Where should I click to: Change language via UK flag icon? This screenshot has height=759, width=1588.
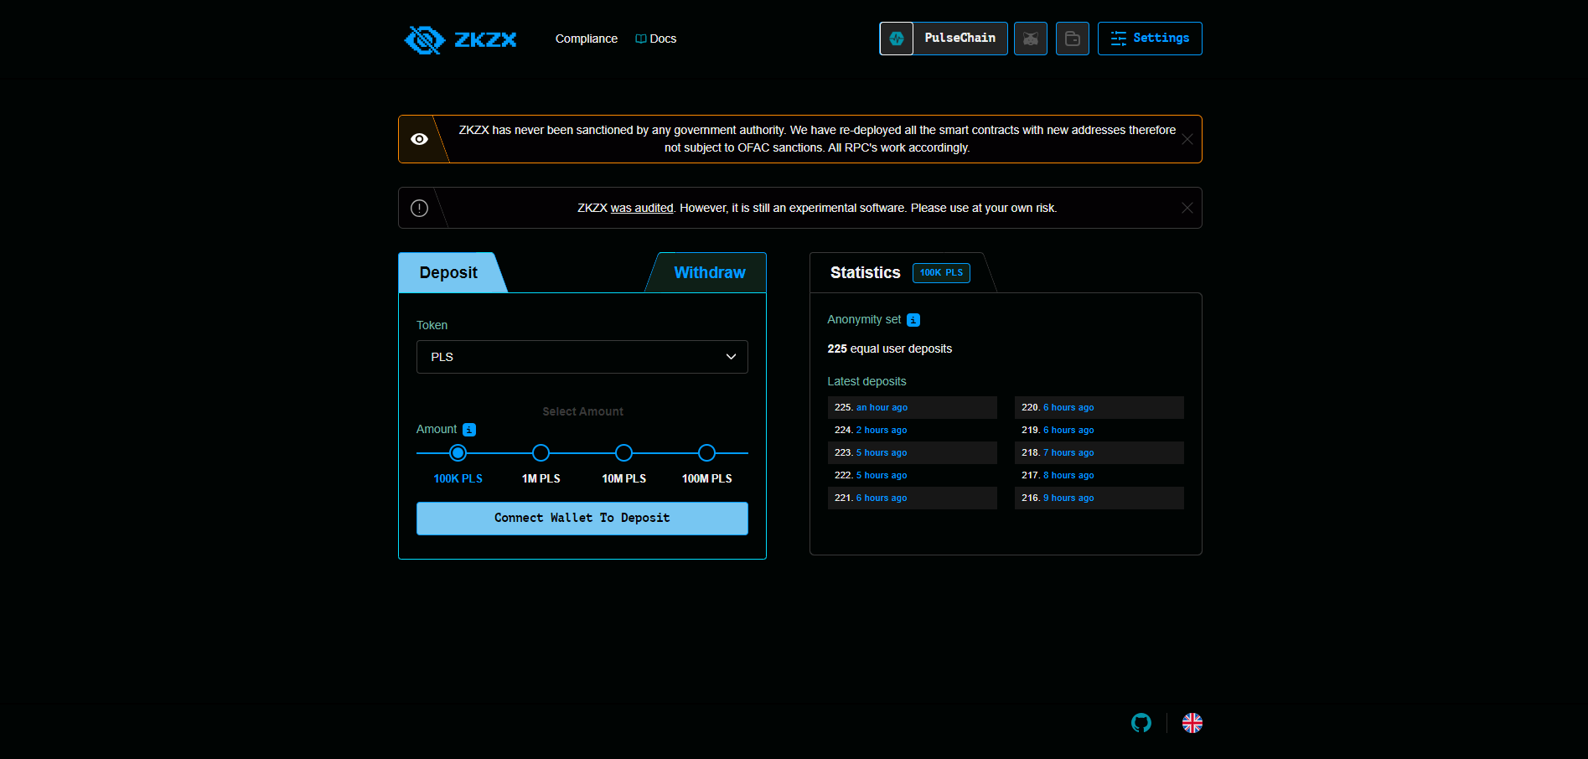1192,723
